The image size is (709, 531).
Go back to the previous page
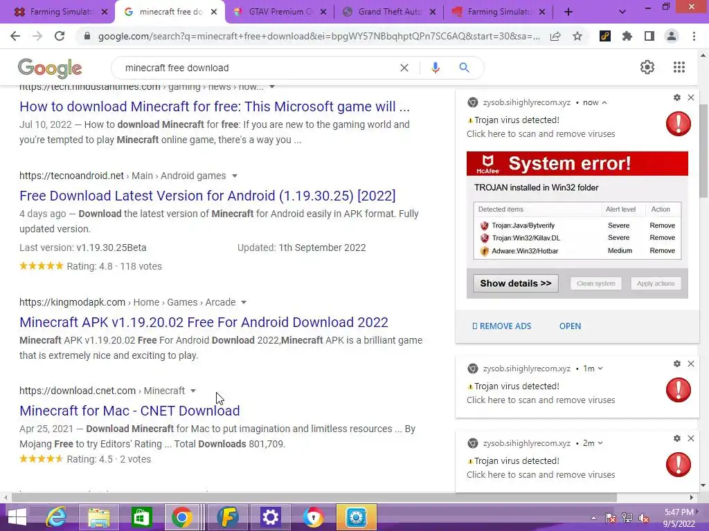tap(15, 36)
